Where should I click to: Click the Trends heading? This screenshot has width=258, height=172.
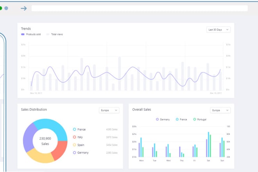(x=26, y=29)
